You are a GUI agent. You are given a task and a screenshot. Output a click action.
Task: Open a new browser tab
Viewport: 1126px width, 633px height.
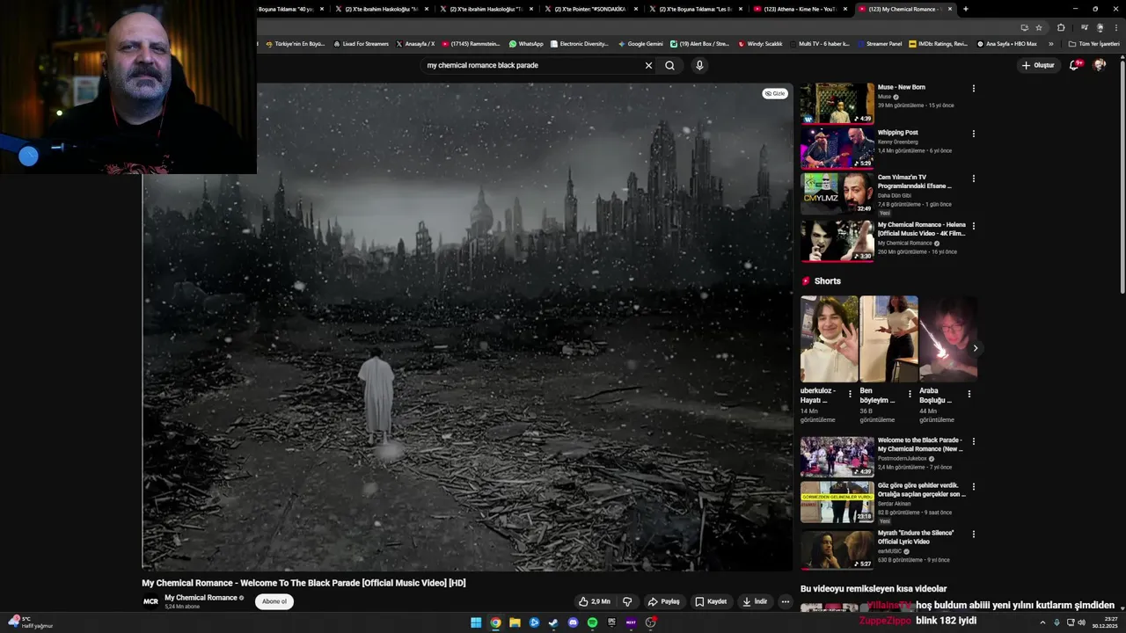pos(965,9)
